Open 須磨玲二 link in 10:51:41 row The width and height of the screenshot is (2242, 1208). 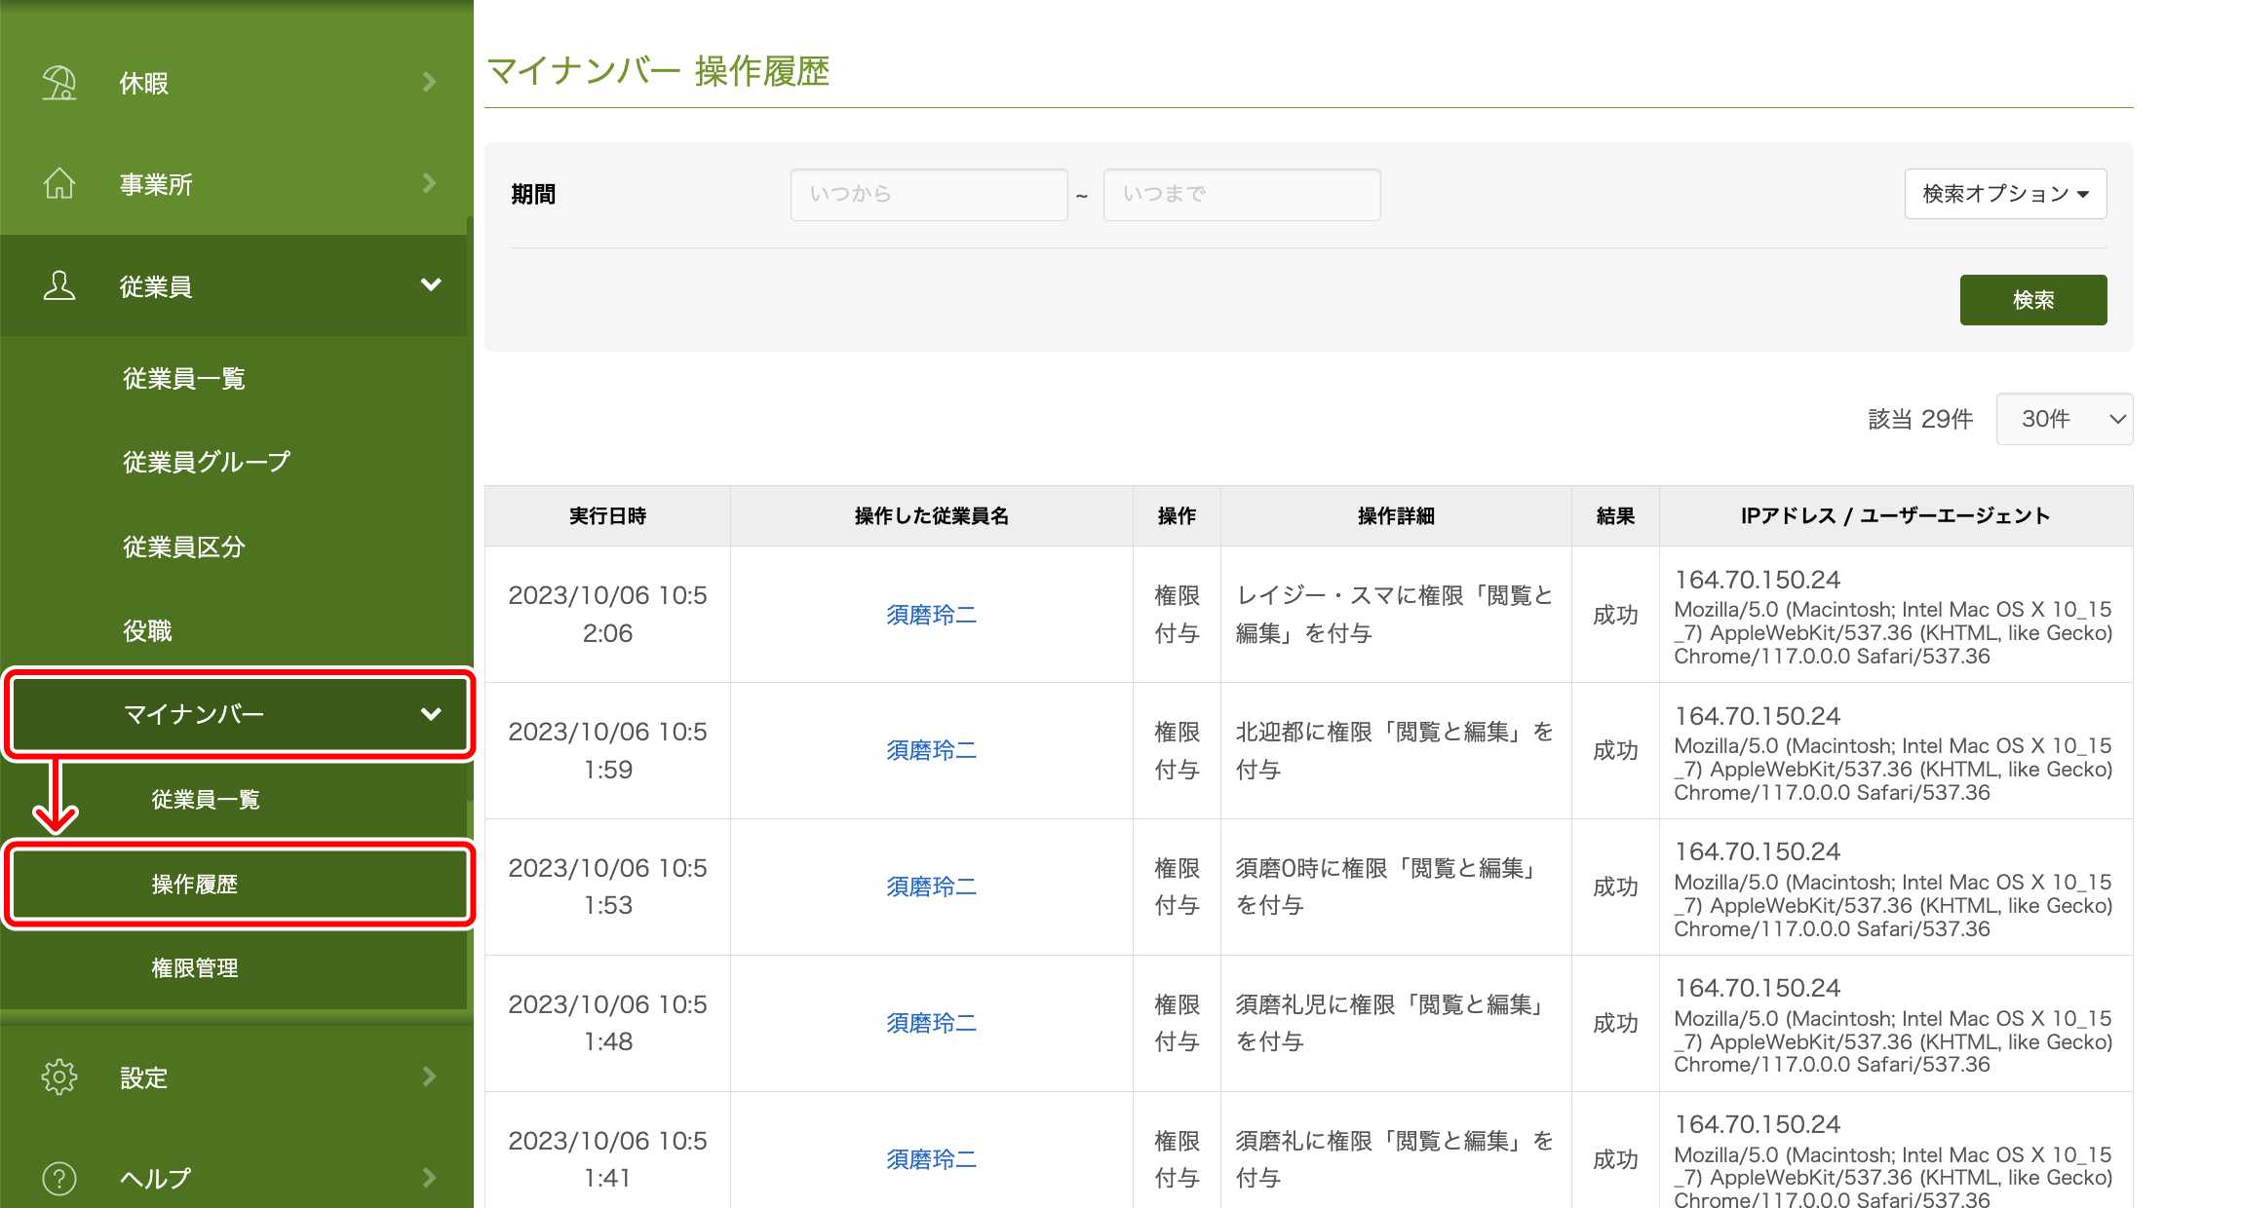pyautogui.click(x=931, y=1159)
